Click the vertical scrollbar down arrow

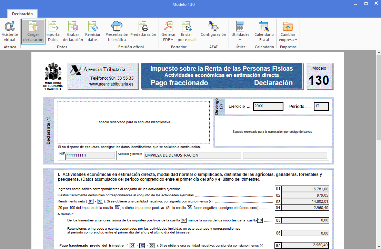pos(378,246)
